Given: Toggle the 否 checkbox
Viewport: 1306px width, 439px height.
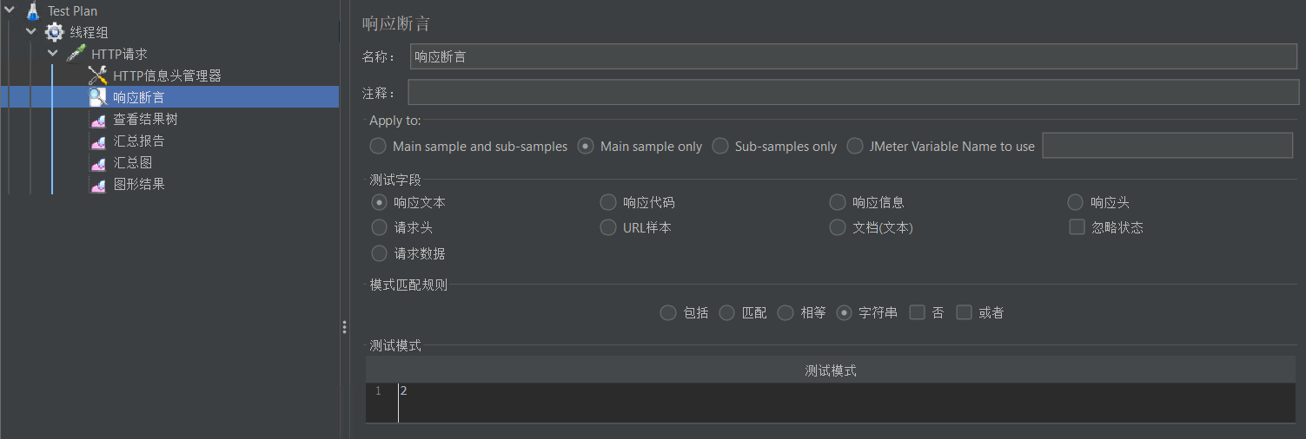Looking at the screenshot, I should [917, 312].
